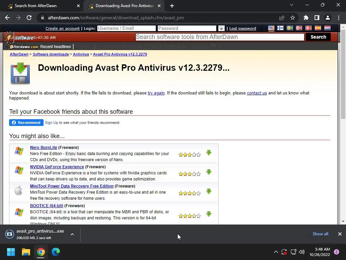Image resolution: width=346 pixels, height=260 pixels.
Task: Select the US flag language
Action: (271, 28)
